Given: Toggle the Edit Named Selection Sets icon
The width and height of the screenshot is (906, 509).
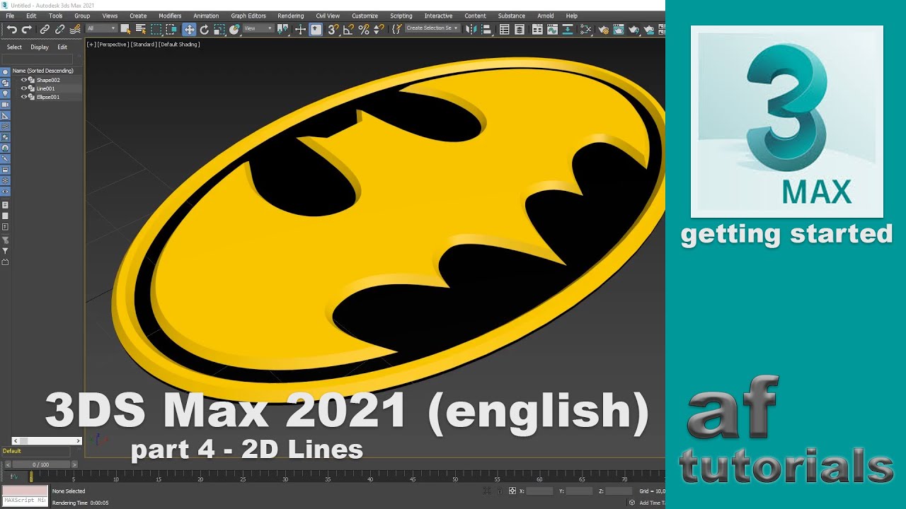Looking at the screenshot, I should (396, 29).
